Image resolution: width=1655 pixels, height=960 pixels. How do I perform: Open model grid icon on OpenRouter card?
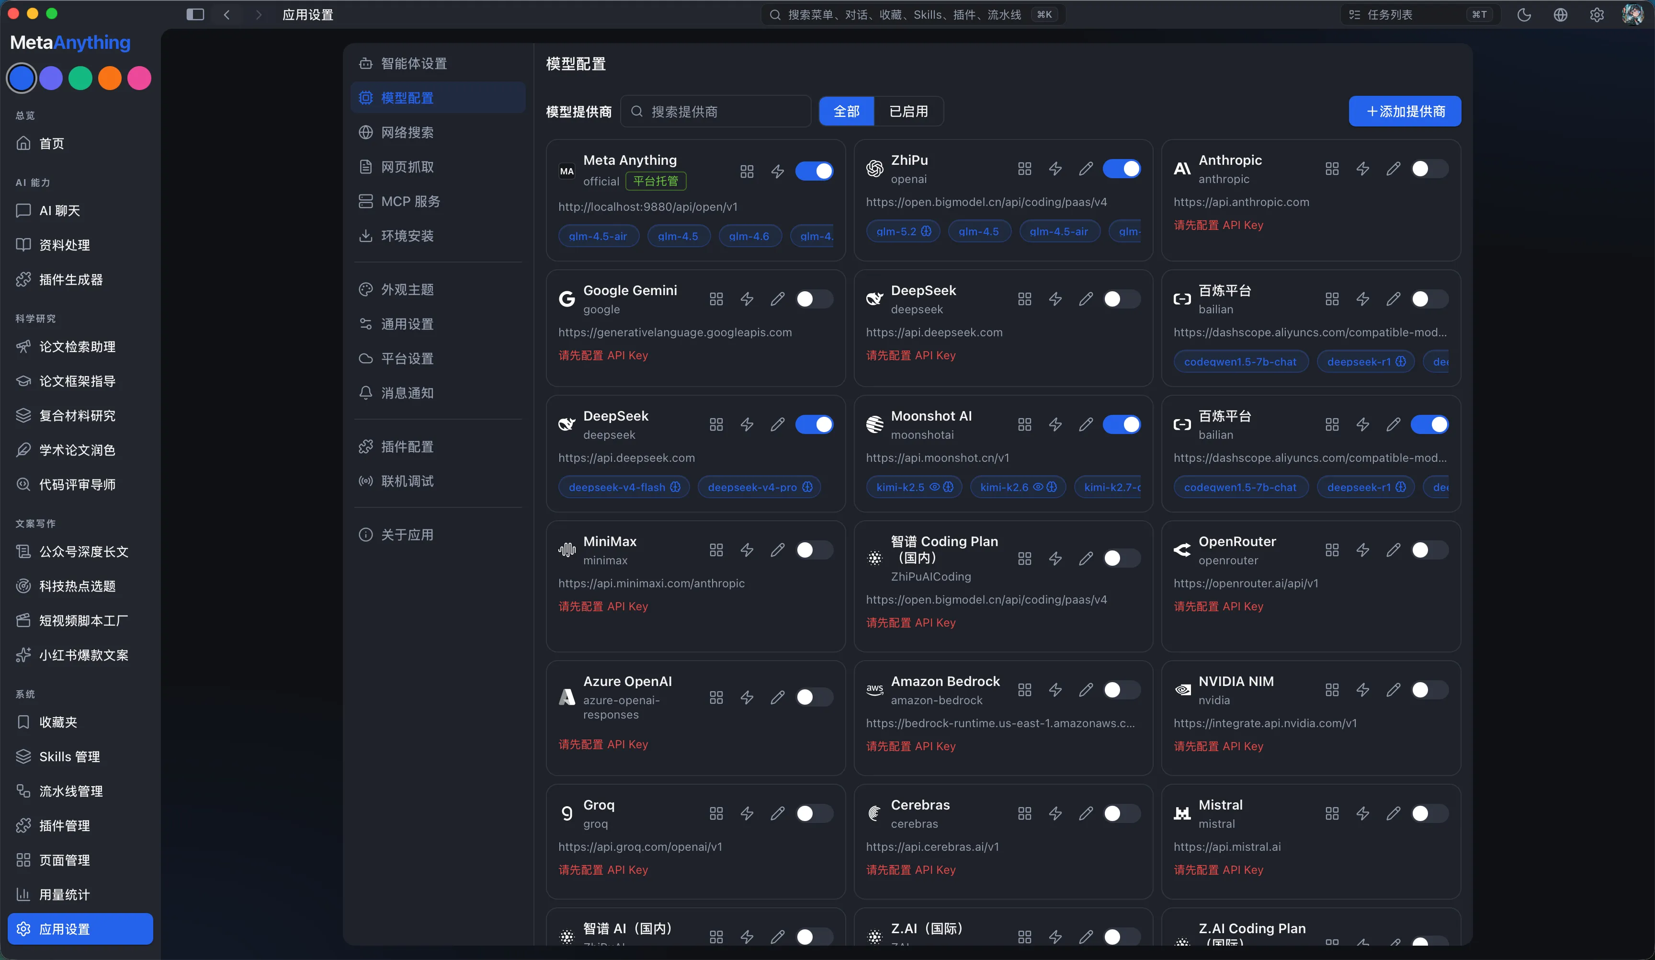point(1332,550)
